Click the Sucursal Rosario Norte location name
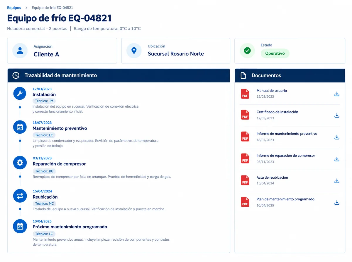 [x=176, y=54]
